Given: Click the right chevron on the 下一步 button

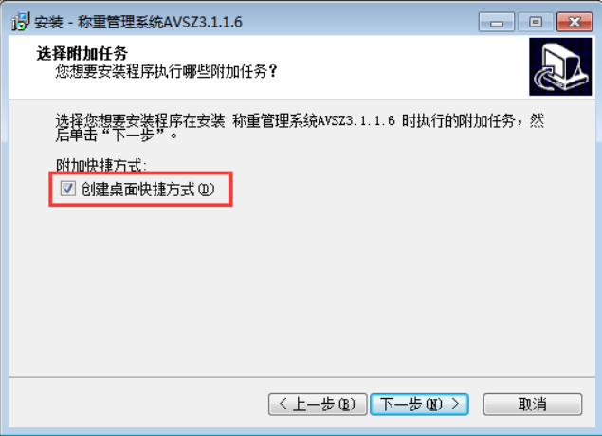Looking at the screenshot, I should coord(456,404).
